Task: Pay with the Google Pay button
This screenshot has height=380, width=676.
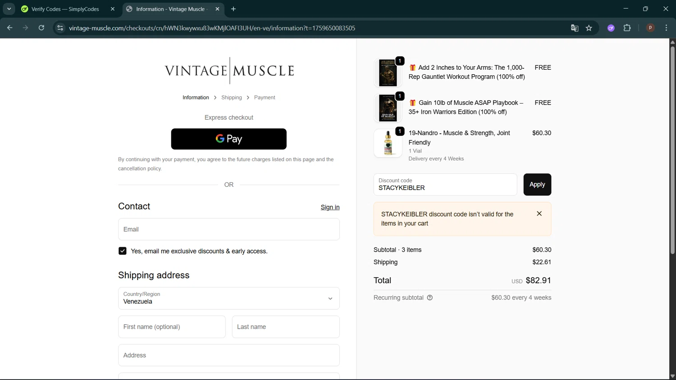Action: 229,139
